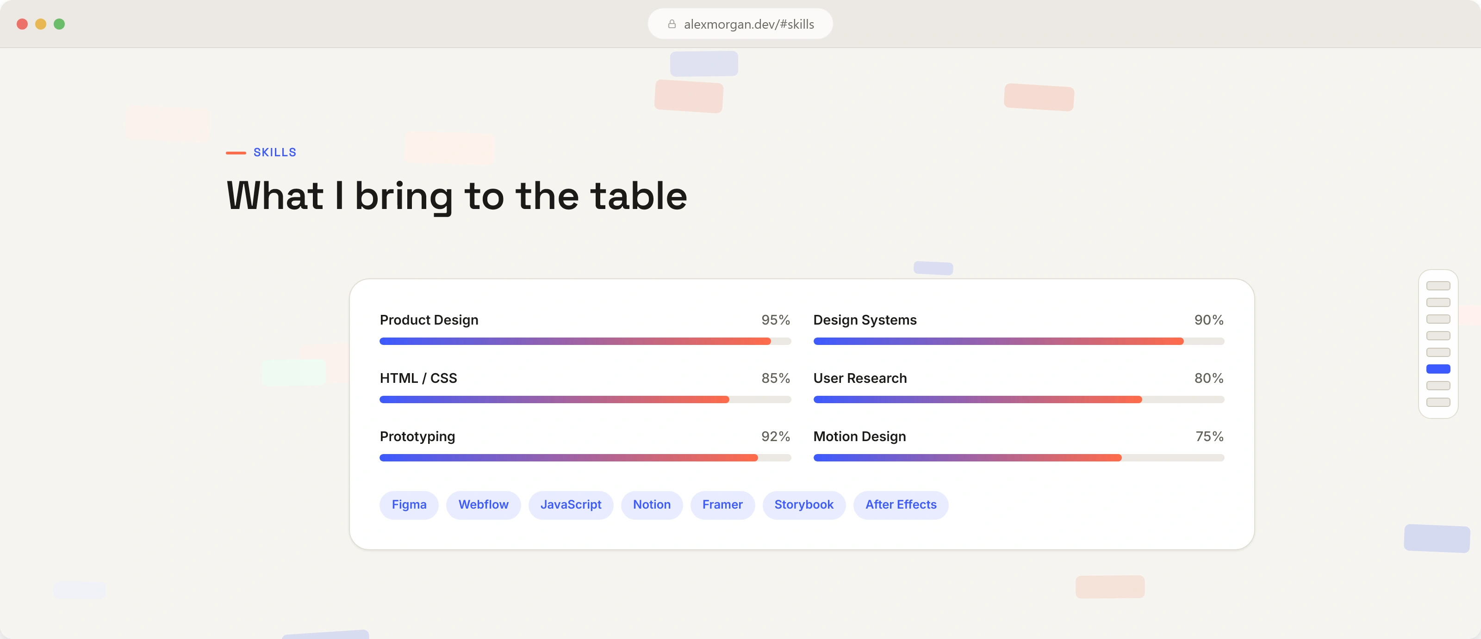
Task: Go to second section nav indicator
Action: (1438, 302)
